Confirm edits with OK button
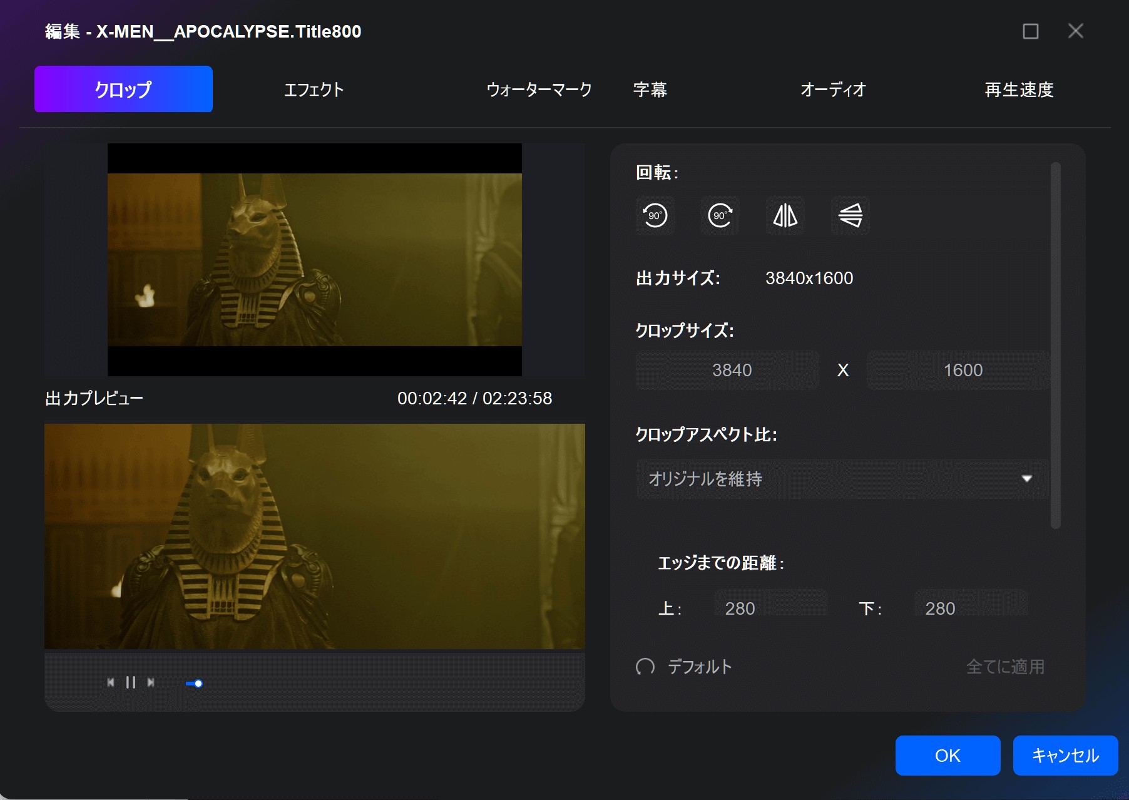The height and width of the screenshot is (800, 1129). (x=948, y=756)
